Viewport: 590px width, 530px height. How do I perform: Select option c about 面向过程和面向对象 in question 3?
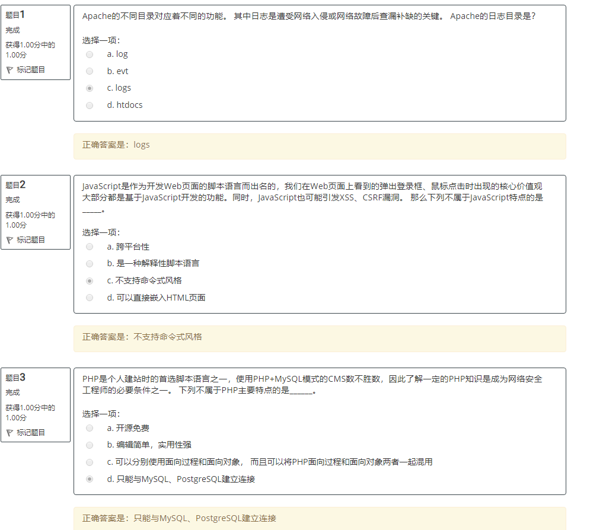[90, 462]
